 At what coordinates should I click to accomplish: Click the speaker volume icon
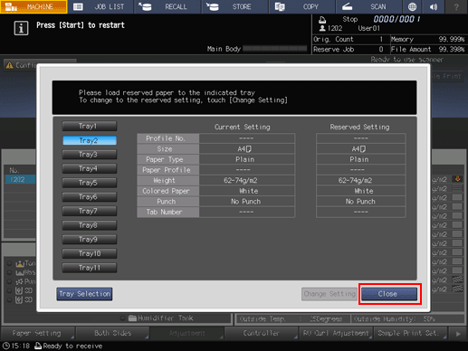[434, 6]
